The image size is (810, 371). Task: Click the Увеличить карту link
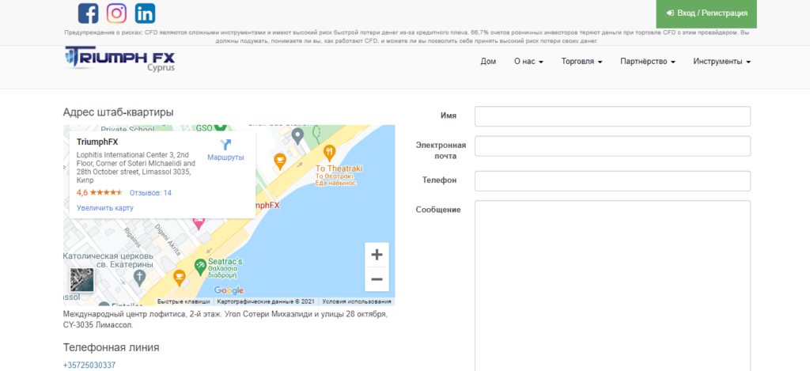coord(105,208)
